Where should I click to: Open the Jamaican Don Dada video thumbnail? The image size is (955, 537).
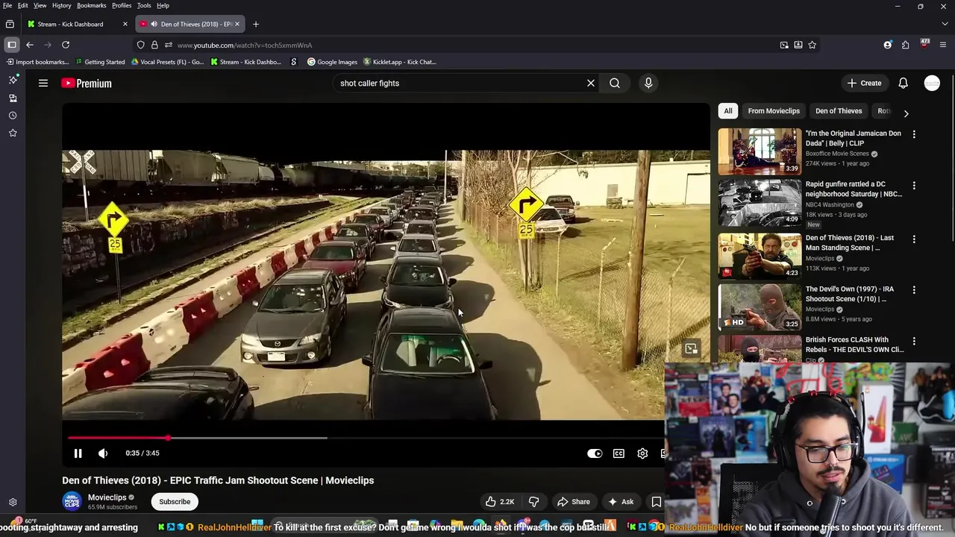(x=760, y=151)
